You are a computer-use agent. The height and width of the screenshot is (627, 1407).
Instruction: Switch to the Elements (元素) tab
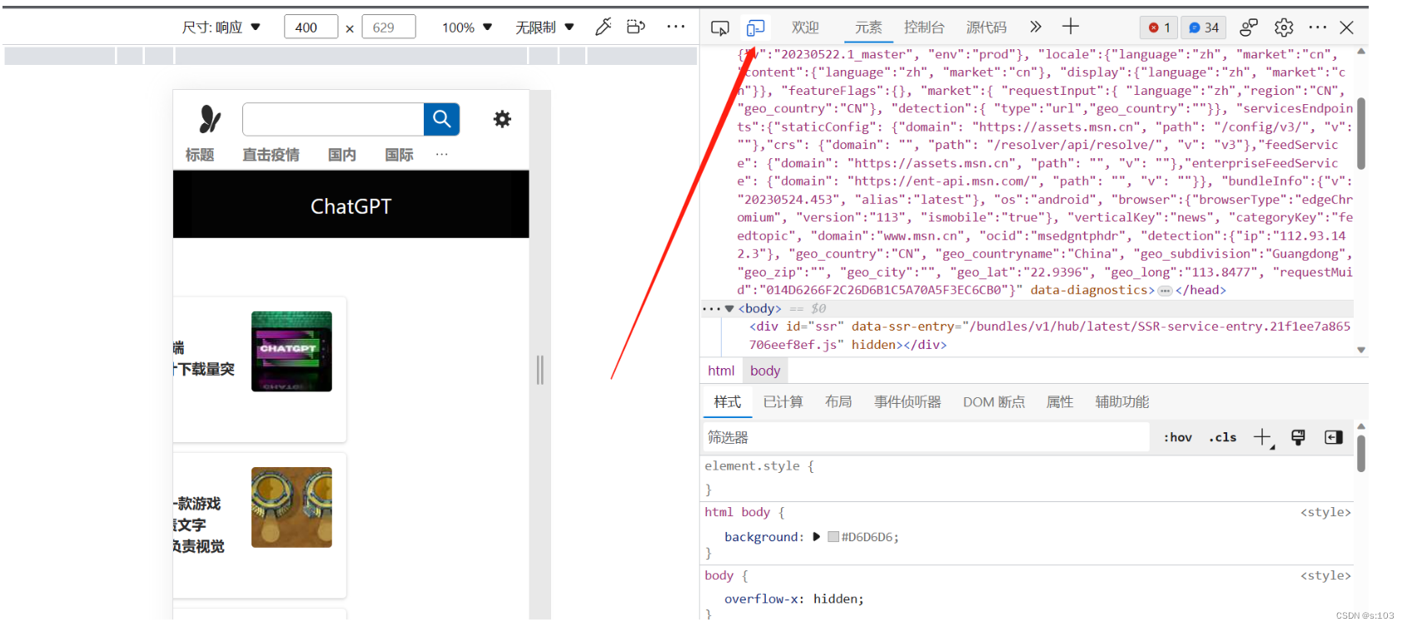tap(868, 27)
